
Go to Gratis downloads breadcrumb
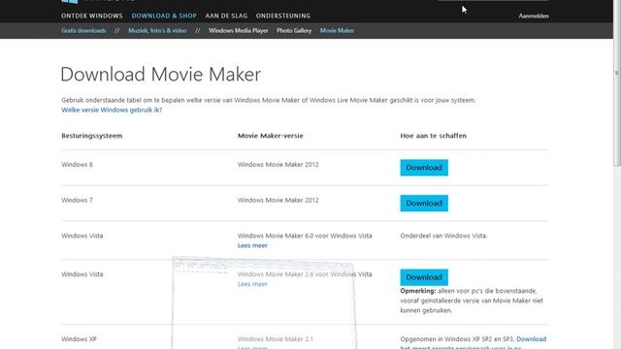83,30
